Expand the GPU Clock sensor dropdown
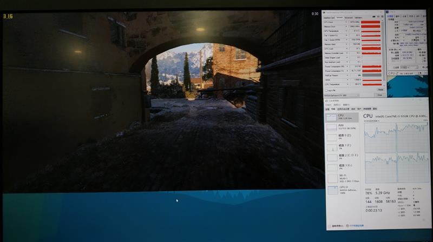This screenshot has height=242, width=433. click(x=346, y=22)
